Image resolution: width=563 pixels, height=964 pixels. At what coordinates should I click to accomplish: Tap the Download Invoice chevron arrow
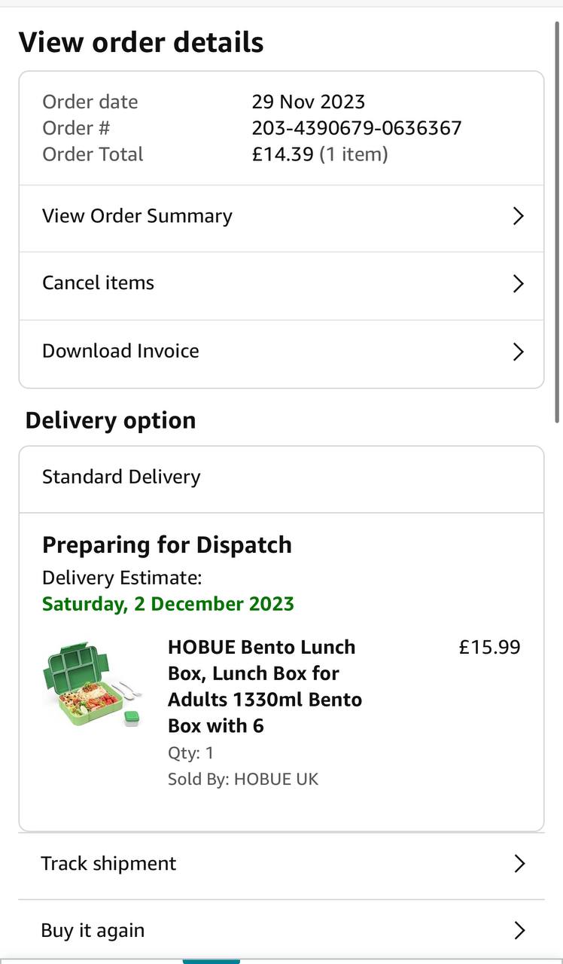point(518,352)
